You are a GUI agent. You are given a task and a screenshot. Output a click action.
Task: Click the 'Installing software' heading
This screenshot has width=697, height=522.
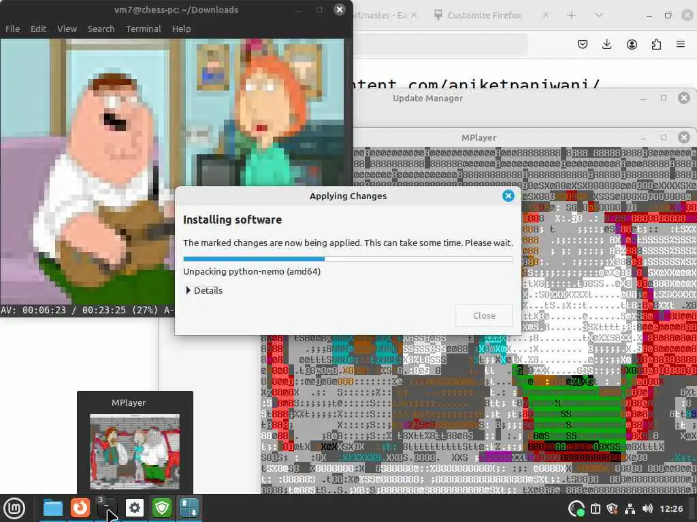click(232, 220)
